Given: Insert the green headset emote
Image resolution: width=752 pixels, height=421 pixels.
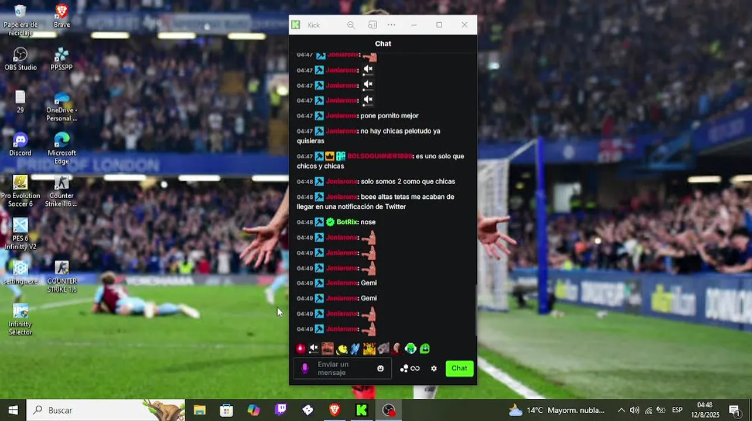Looking at the screenshot, I should 411,348.
